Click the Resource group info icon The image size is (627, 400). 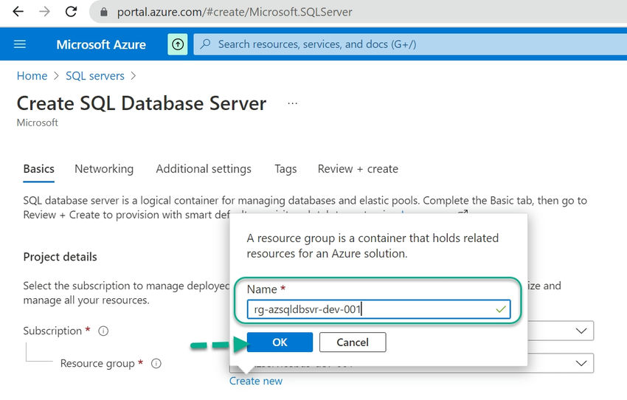156,364
